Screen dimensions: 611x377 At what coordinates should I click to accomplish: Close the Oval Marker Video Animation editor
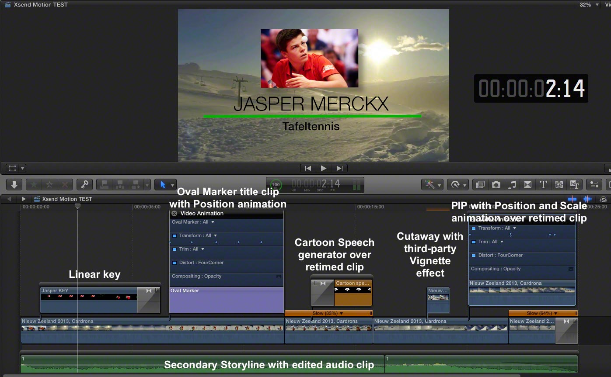tap(174, 214)
